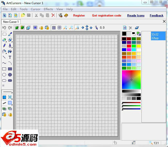Click the help book icon

point(66,15)
